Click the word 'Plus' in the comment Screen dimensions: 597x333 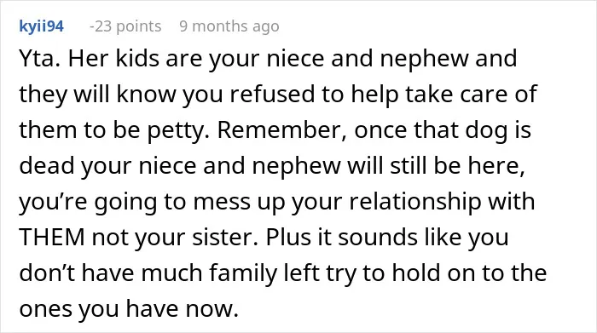pyautogui.click(x=284, y=238)
